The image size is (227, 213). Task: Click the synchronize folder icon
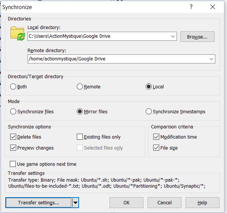[17, 33]
